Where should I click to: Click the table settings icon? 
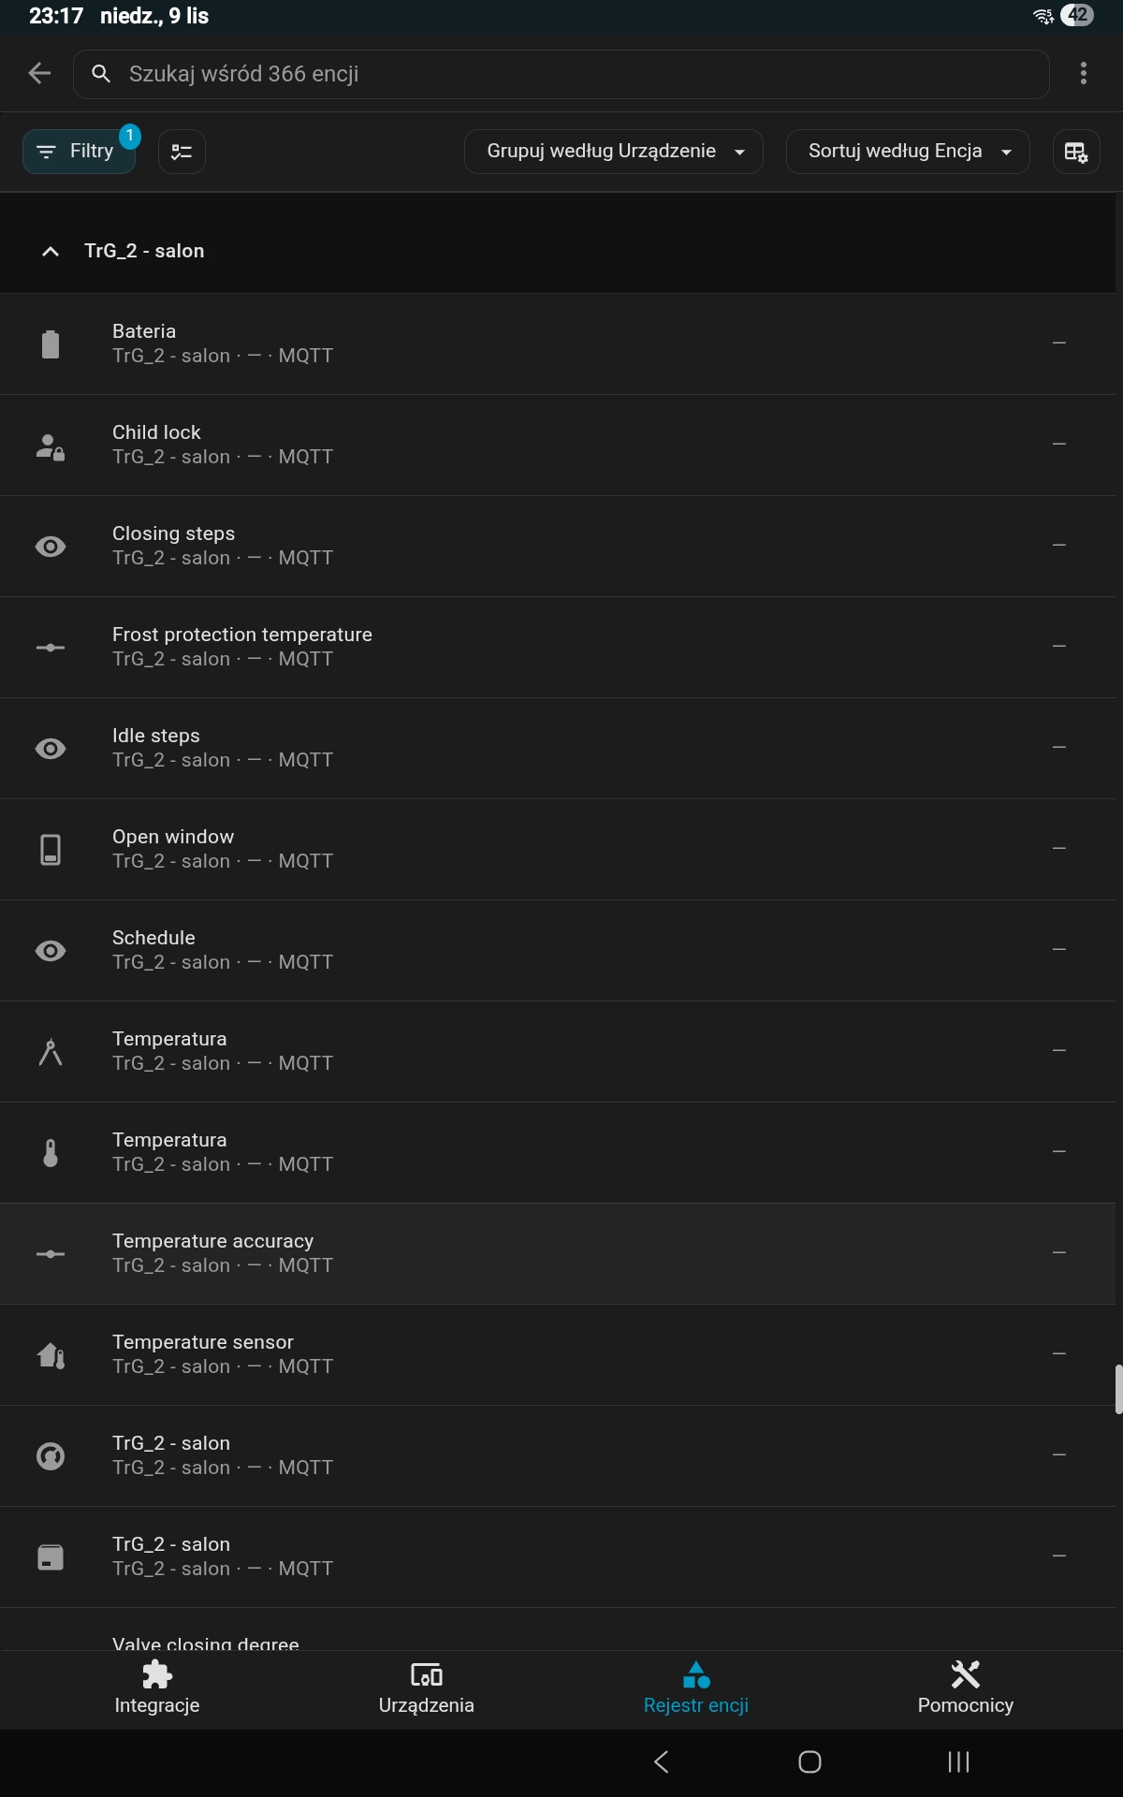click(x=1075, y=152)
